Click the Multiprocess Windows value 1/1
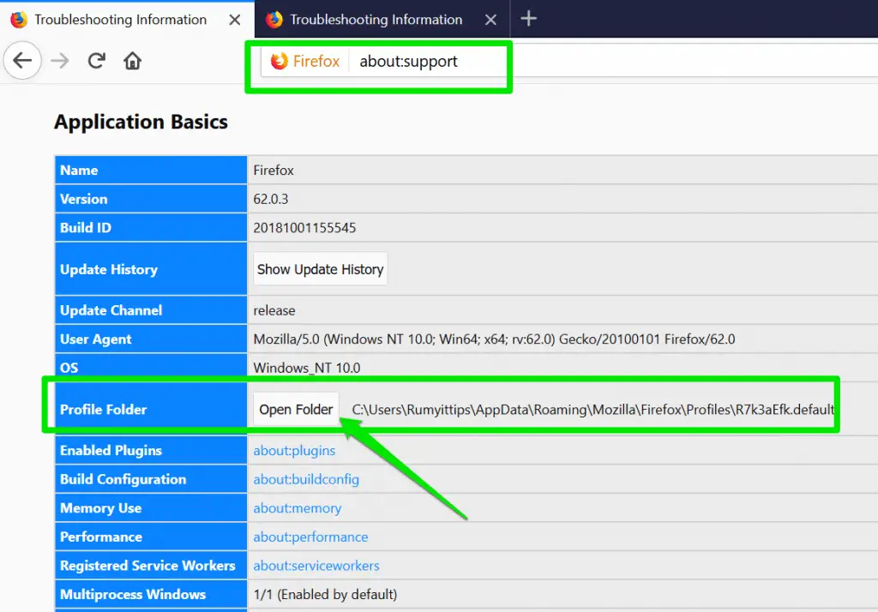Viewport: 878px width, 612px height. pyautogui.click(x=325, y=595)
